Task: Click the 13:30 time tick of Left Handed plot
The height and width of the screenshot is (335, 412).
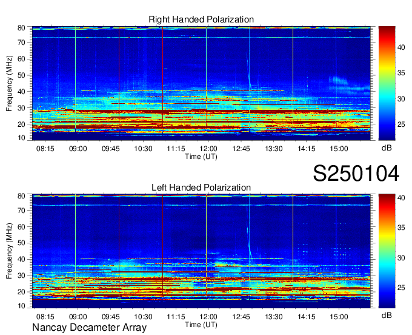Action: [x=273, y=317]
